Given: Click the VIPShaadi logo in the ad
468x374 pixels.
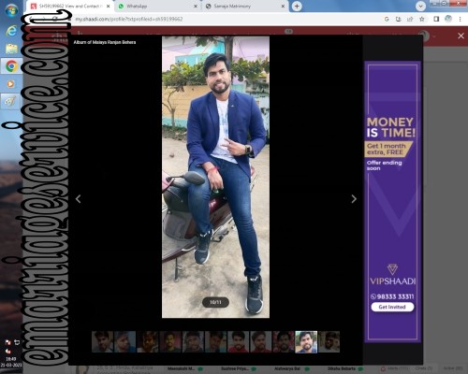Looking at the screenshot, I should coord(392,275).
